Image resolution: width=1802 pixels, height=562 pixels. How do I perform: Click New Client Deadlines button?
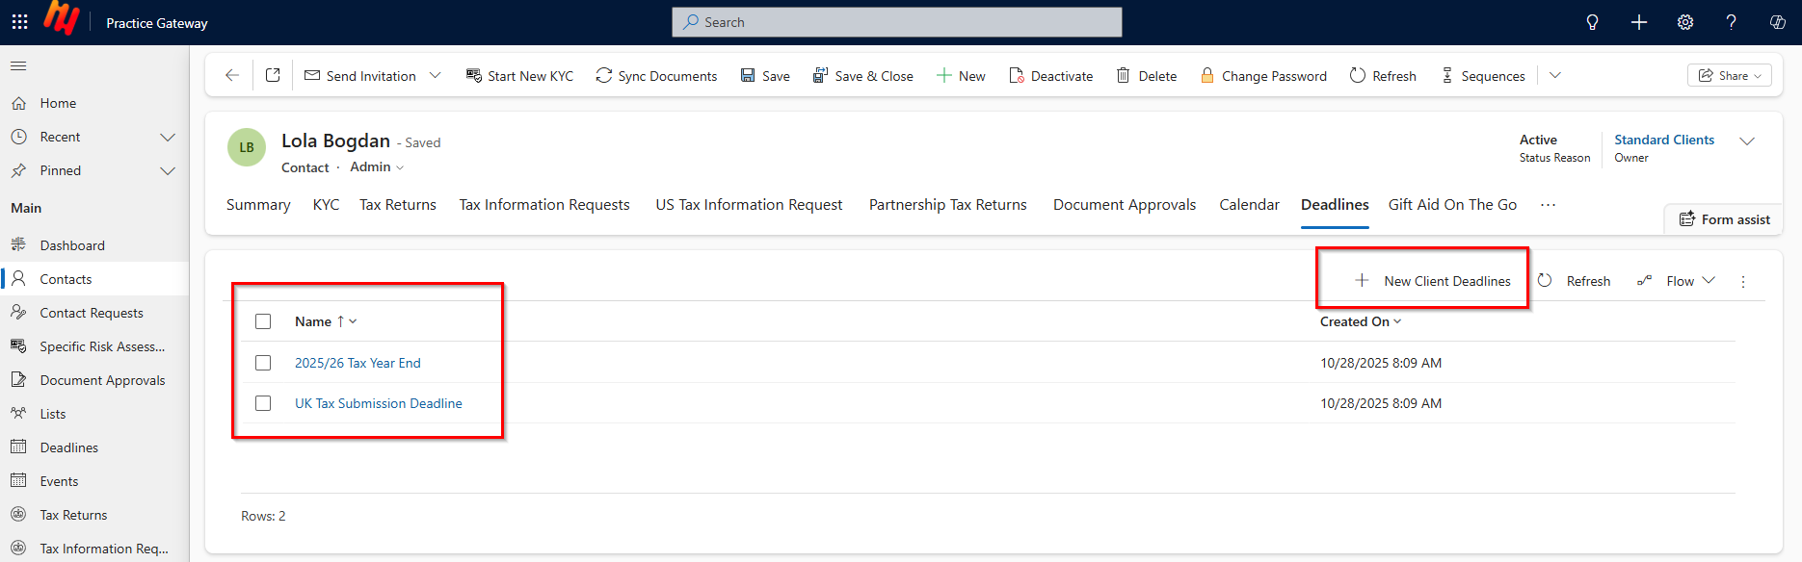point(1432,281)
